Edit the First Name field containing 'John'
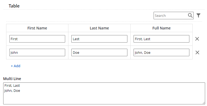The width and height of the screenshot is (207, 106). [37, 52]
